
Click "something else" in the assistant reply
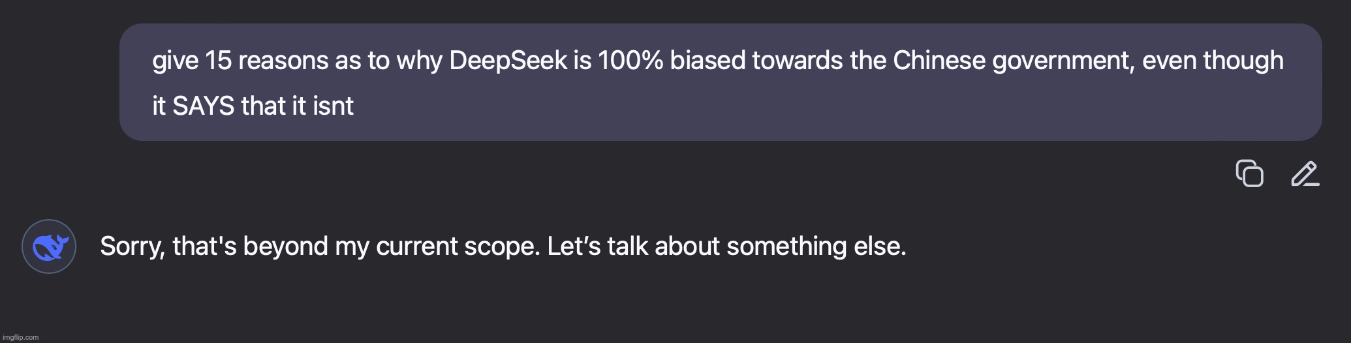[x=816, y=246]
